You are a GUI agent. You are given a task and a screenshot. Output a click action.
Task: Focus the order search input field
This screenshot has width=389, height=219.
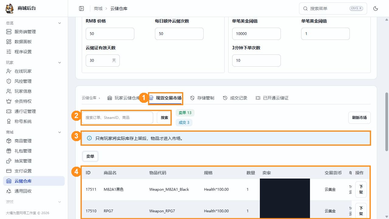pos(117,118)
